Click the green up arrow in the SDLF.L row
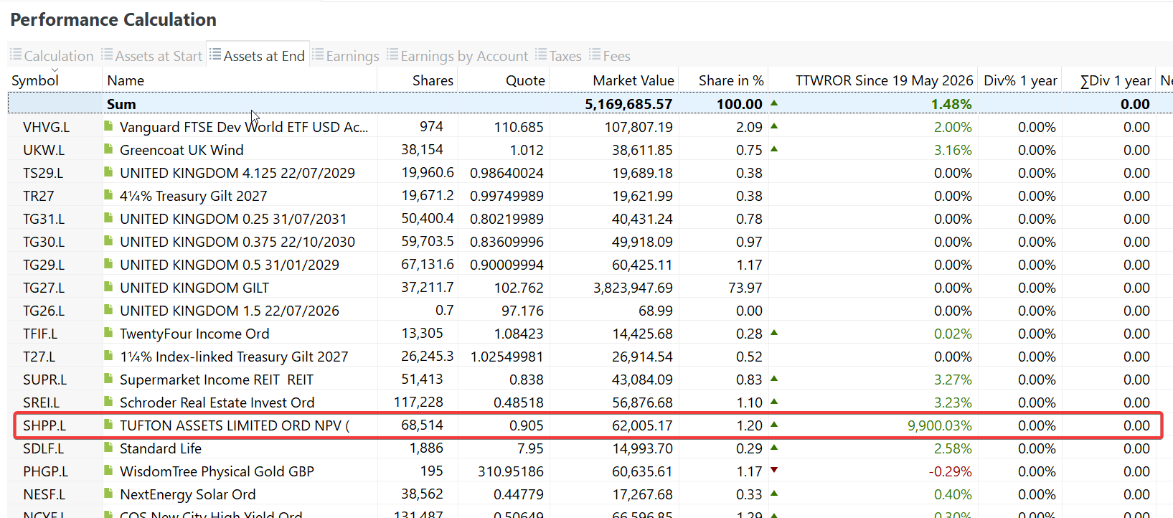 click(774, 448)
